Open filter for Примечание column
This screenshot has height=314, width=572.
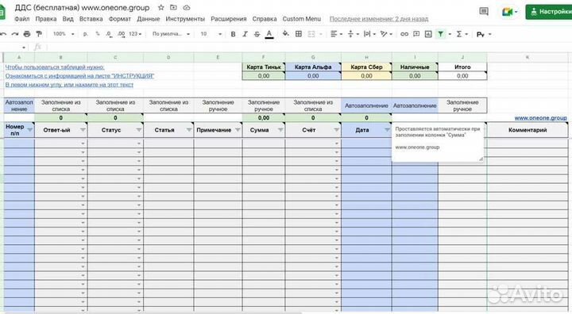[238, 130]
